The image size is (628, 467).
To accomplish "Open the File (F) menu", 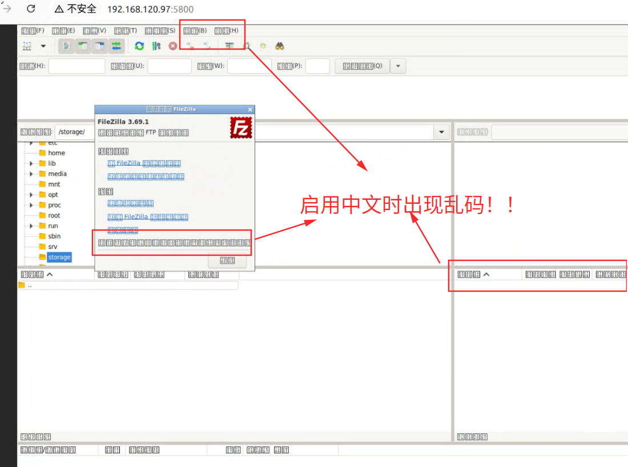I will (x=33, y=30).
